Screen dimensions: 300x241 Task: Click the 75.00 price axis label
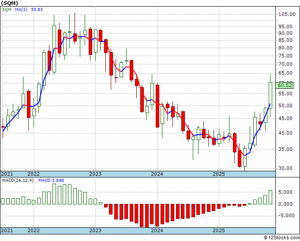pos(285,56)
